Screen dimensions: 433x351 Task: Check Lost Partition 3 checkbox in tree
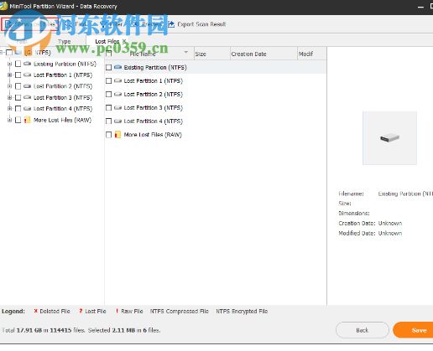point(18,97)
